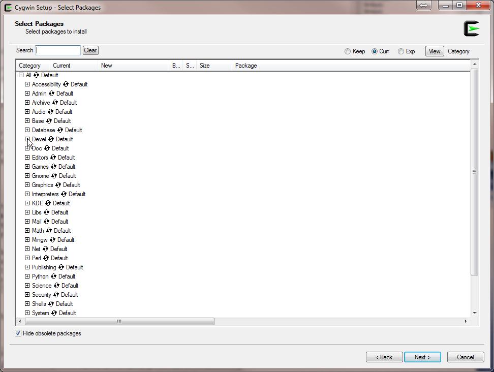The image size is (494, 372).
Task: Cycle install action icon next to Net
Action: click(45, 249)
